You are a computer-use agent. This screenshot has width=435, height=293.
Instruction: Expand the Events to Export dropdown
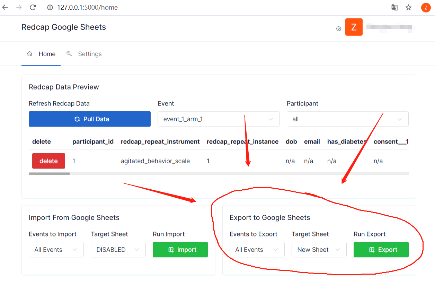(x=257, y=249)
